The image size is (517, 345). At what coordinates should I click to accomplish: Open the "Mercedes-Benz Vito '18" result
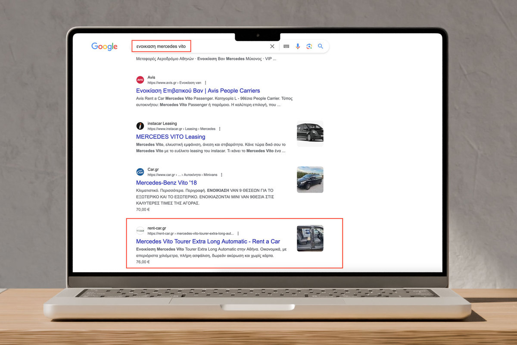point(166,183)
